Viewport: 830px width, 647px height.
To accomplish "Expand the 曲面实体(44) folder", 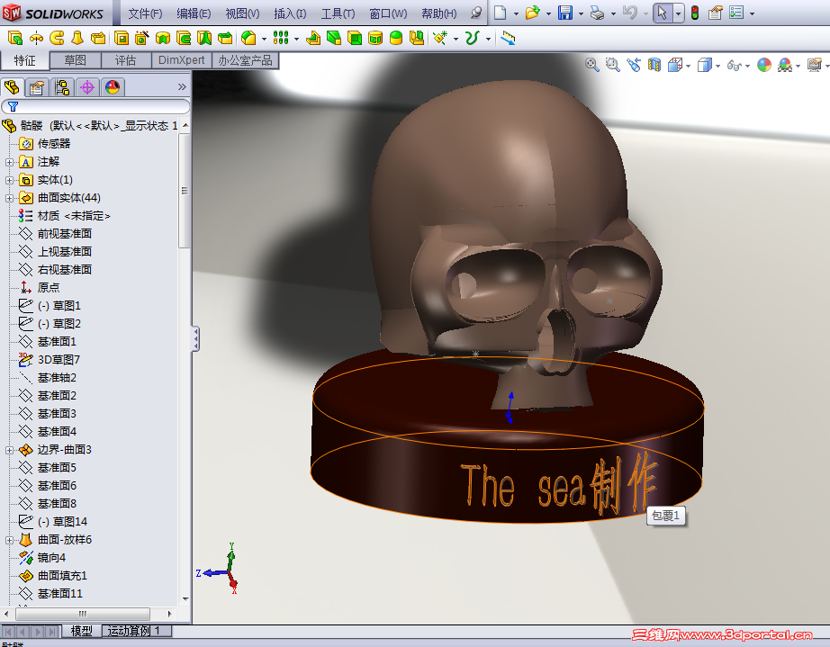I will [9, 198].
